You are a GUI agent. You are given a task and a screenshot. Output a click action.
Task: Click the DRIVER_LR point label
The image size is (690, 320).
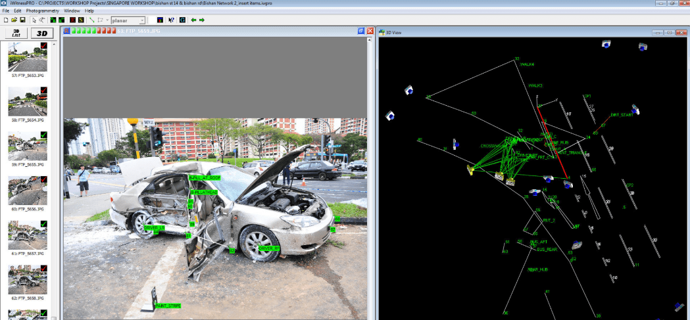(x=154, y=228)
